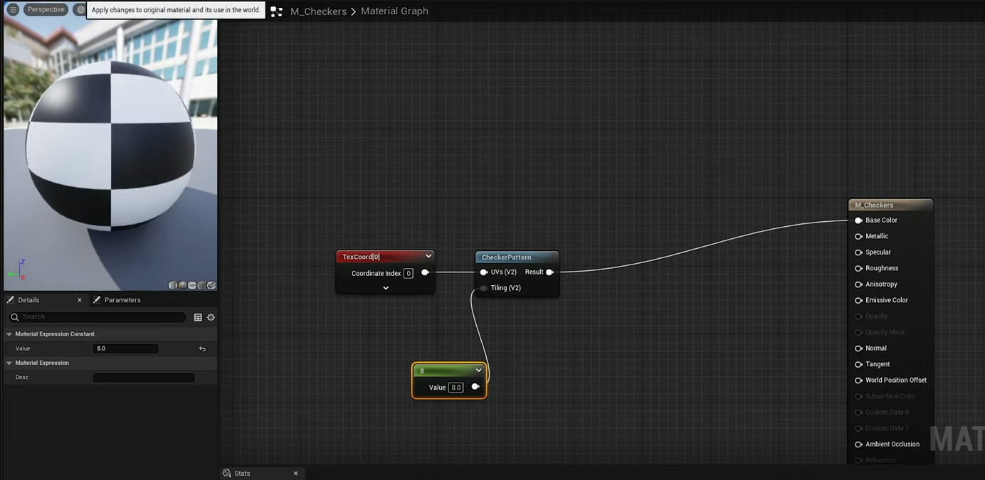
Task: Reset Value to default with arrow
Action: (x=202, y=348)
